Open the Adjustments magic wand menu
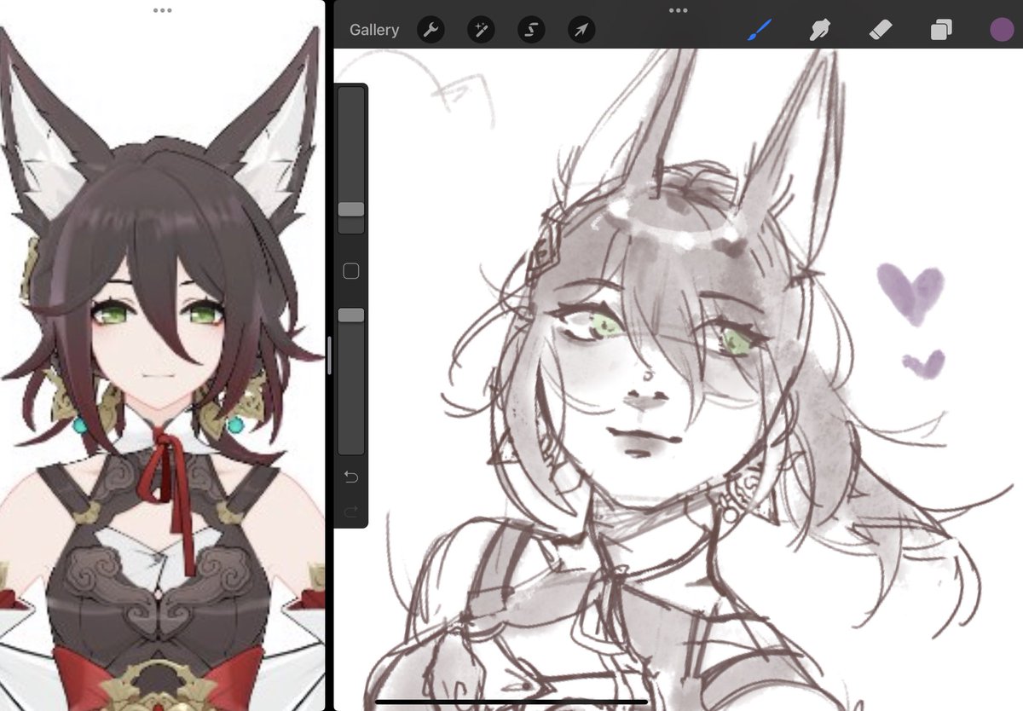Viewport: 1023px width, 711px height. tap(481, 31)
